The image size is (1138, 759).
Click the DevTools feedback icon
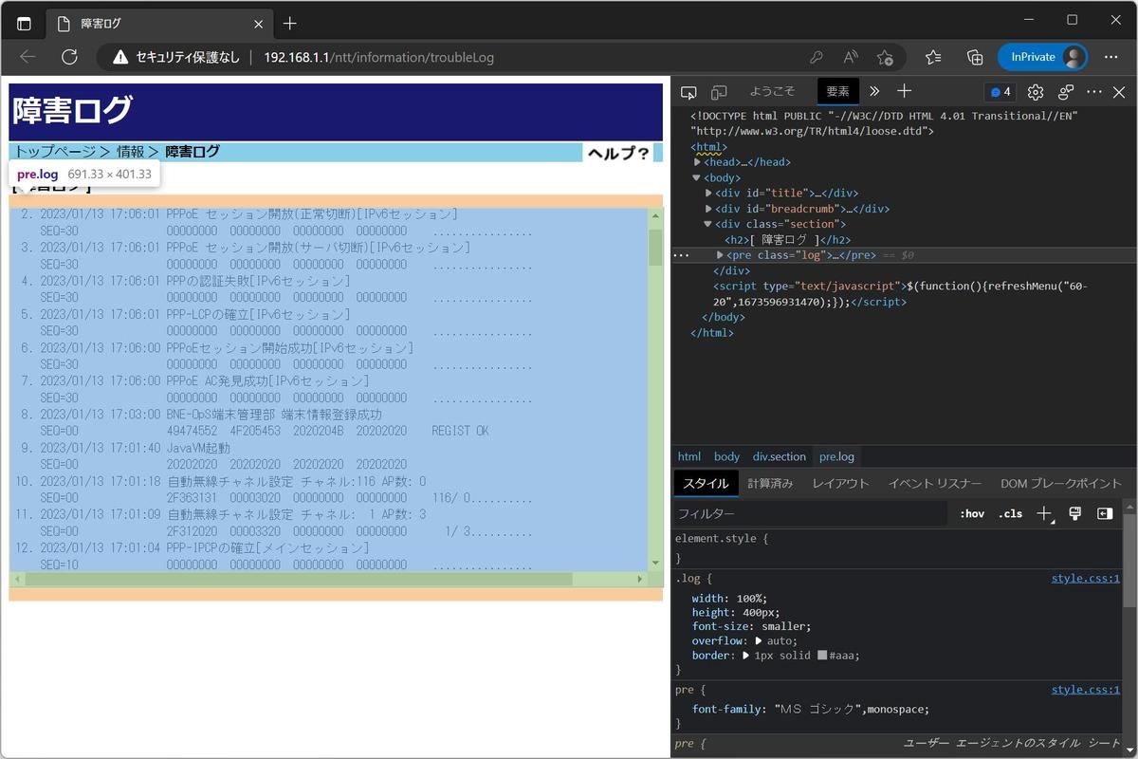coord(1066,92)
